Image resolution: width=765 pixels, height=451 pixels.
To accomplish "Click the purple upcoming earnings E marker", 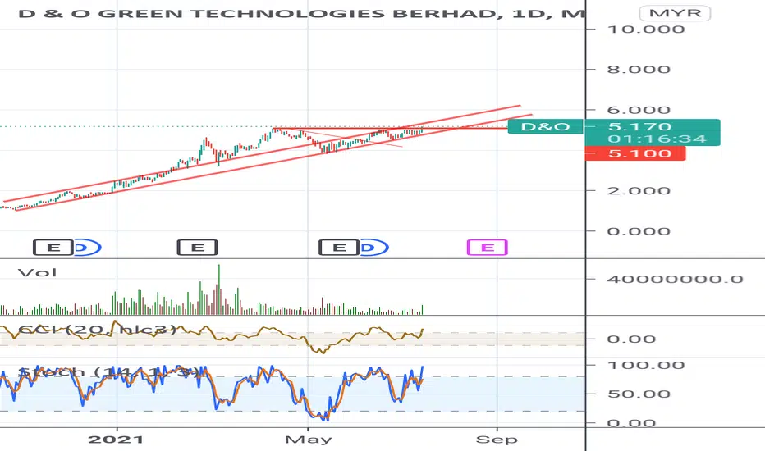I will click(x=487, y=248).
